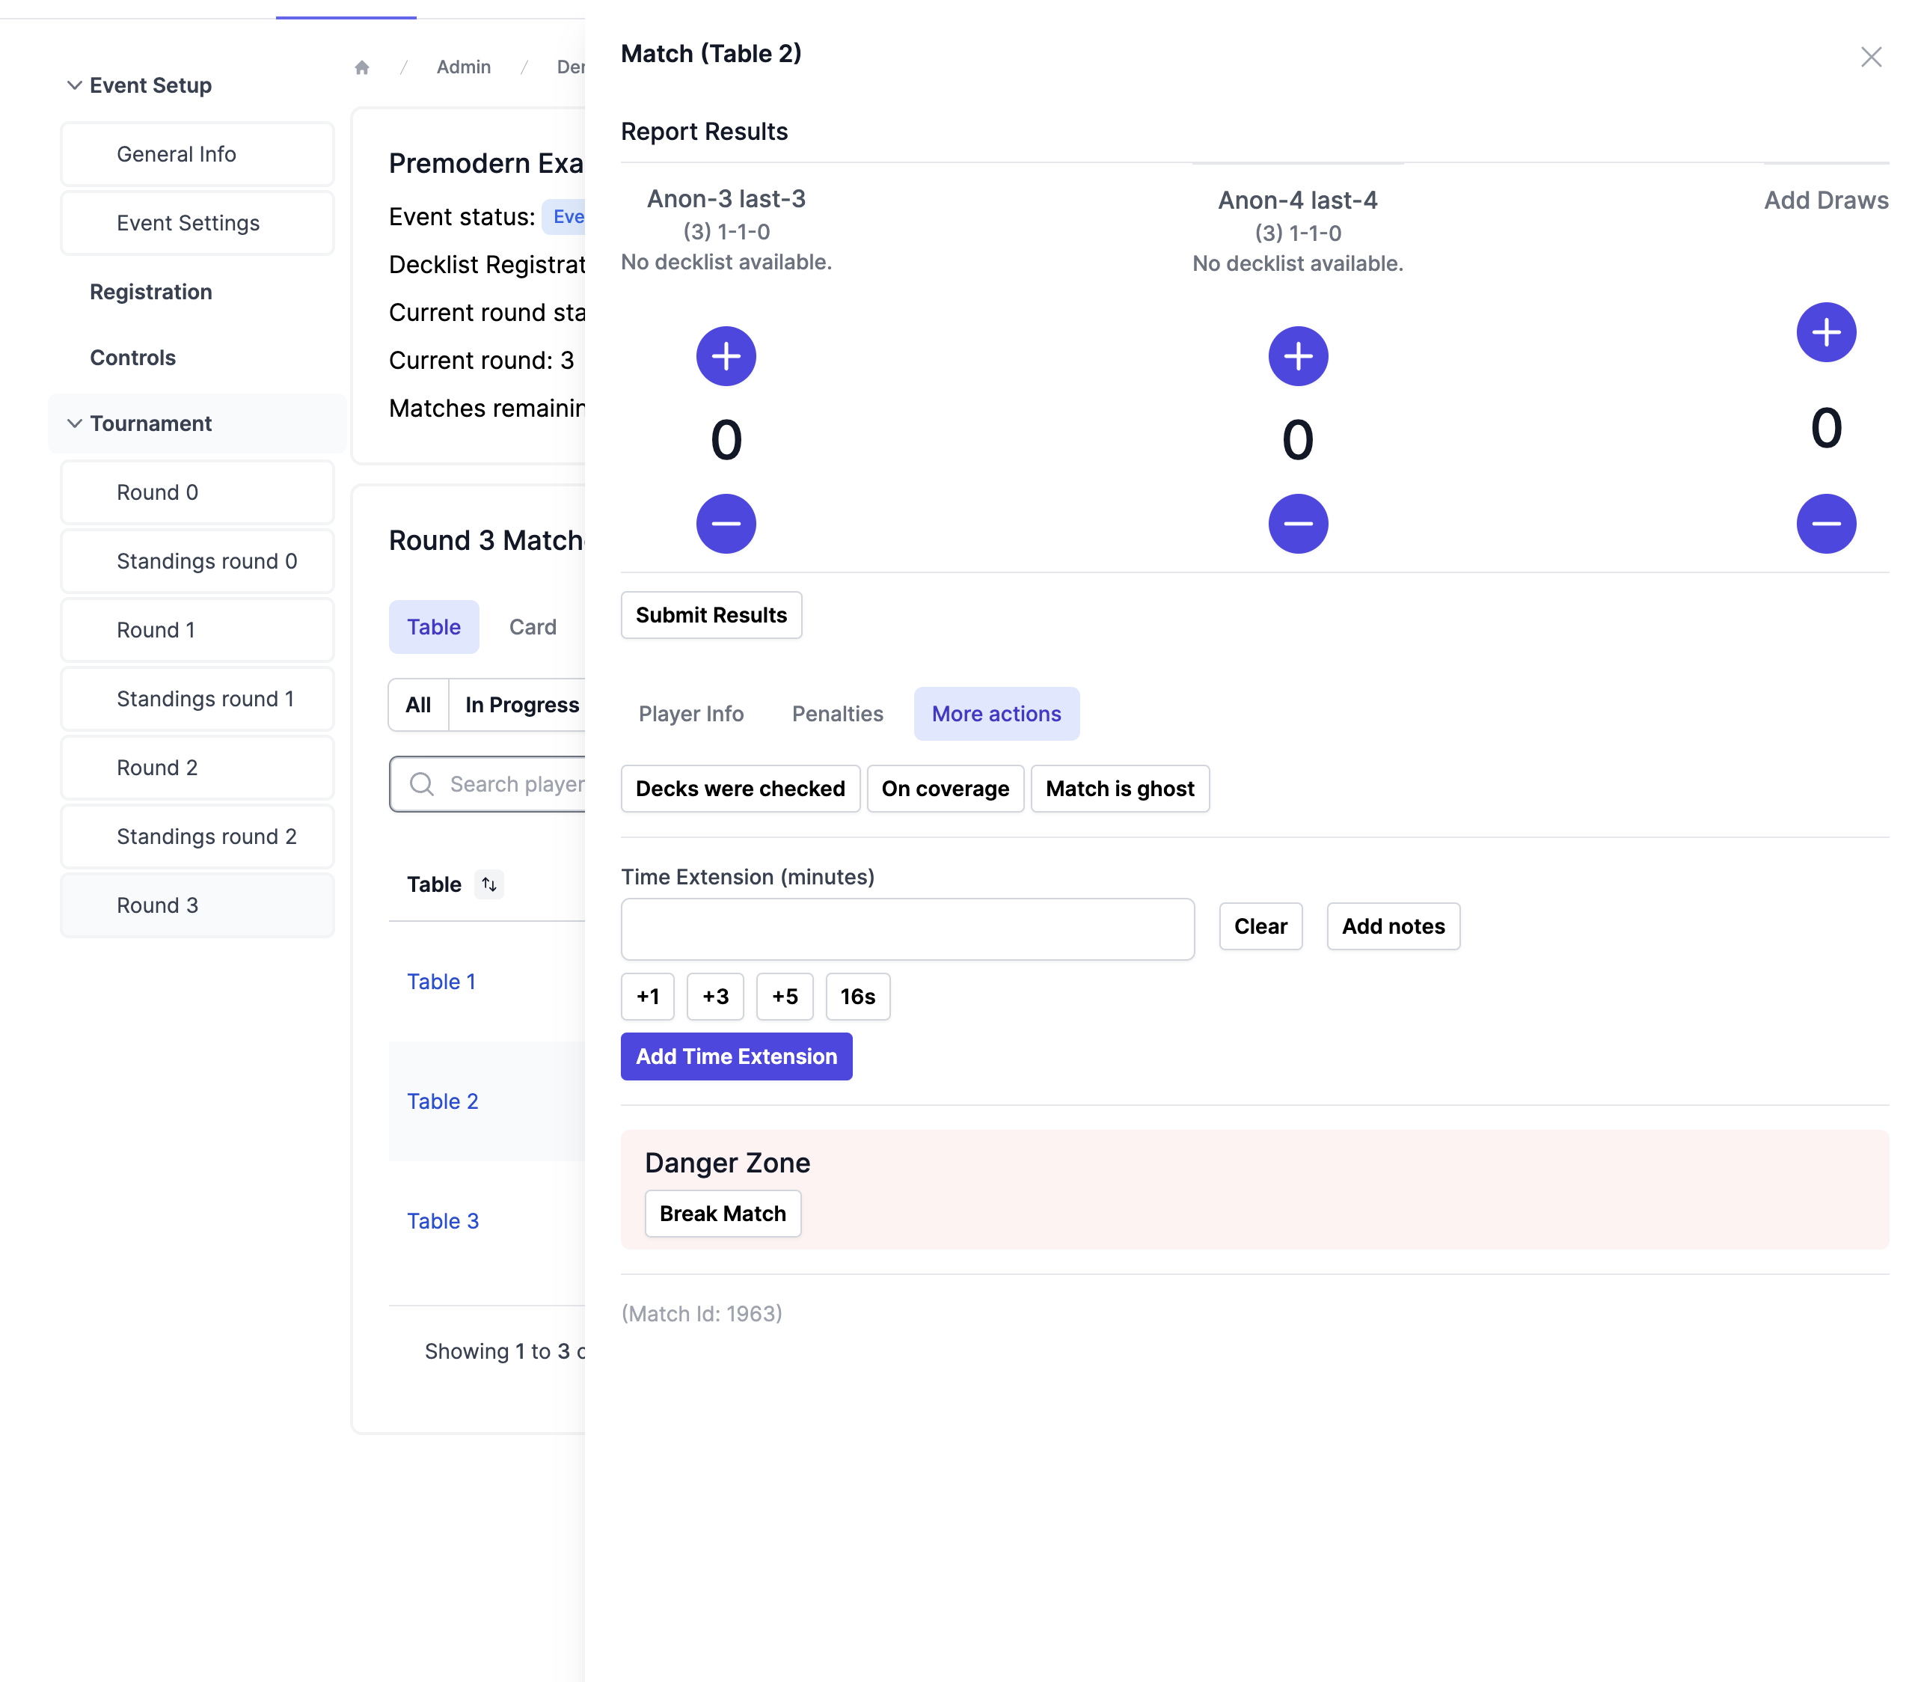The image size is (1921, 1682).
Task: Switch to the Penalties tab
Action: (x=837, y=713)
